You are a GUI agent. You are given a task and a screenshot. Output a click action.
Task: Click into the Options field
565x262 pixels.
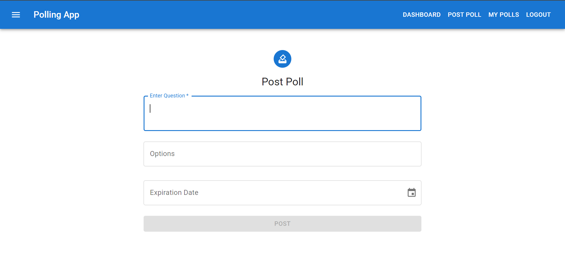pyautogui.click(x=282, y=154)
